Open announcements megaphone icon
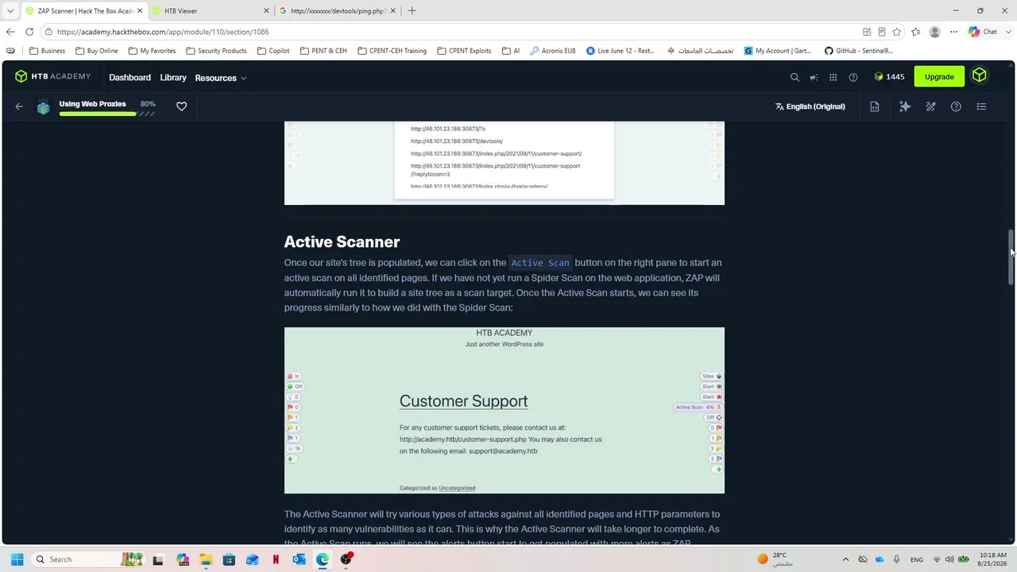Screen dimensions: 1017x572 (814, 77)
